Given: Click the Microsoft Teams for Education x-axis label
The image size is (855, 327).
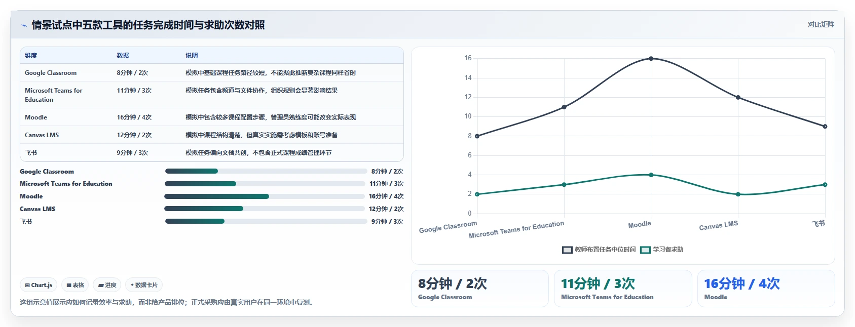Looking at the screenshot, I should click(516, 229).
